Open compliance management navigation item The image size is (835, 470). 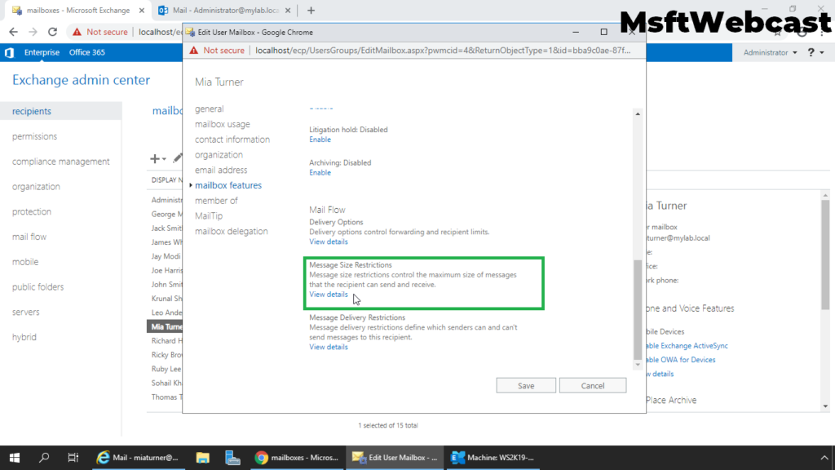(x=60, y=162)
